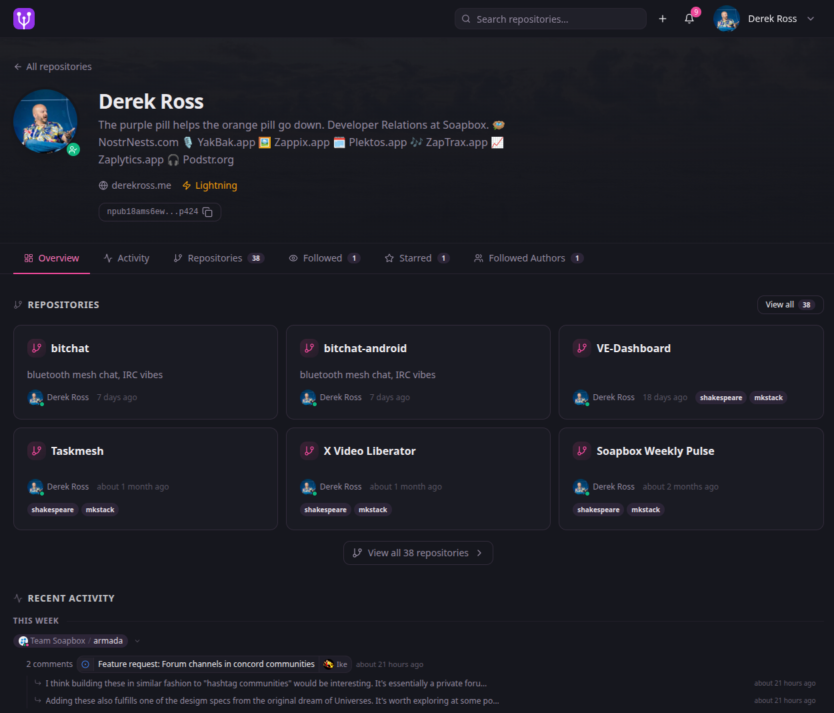Open the comment starting 'I think building these'
This screenshot has width=834, height=713.
click(x=266, y=683)
